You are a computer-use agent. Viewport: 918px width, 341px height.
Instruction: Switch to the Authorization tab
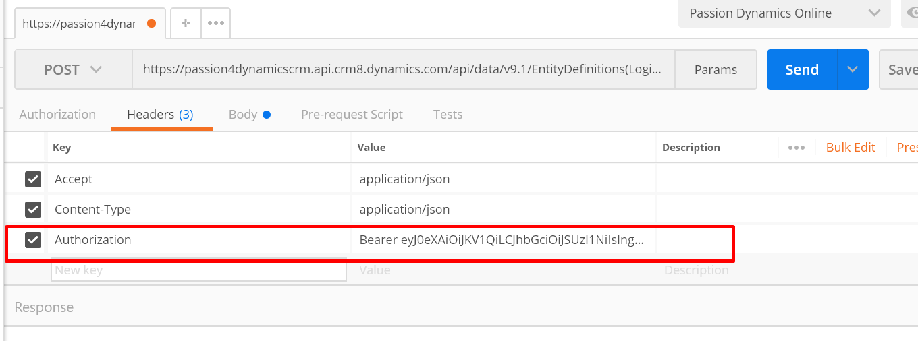[x=57, y=115]
